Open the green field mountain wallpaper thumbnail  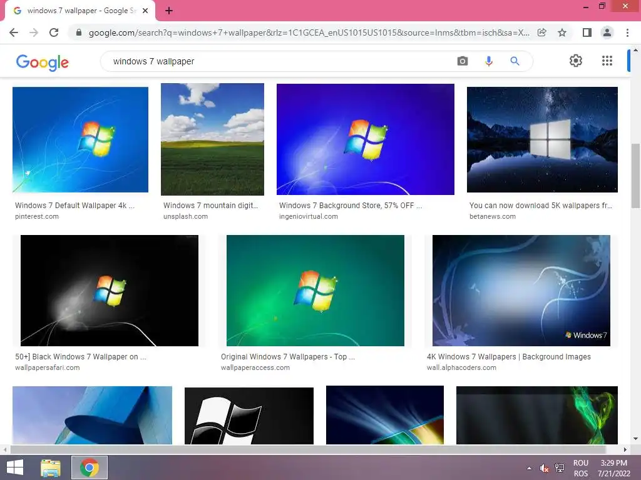pyautogui.click(x=213, y=139)
